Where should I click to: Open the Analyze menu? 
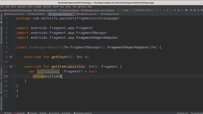[x=38, y=7]
